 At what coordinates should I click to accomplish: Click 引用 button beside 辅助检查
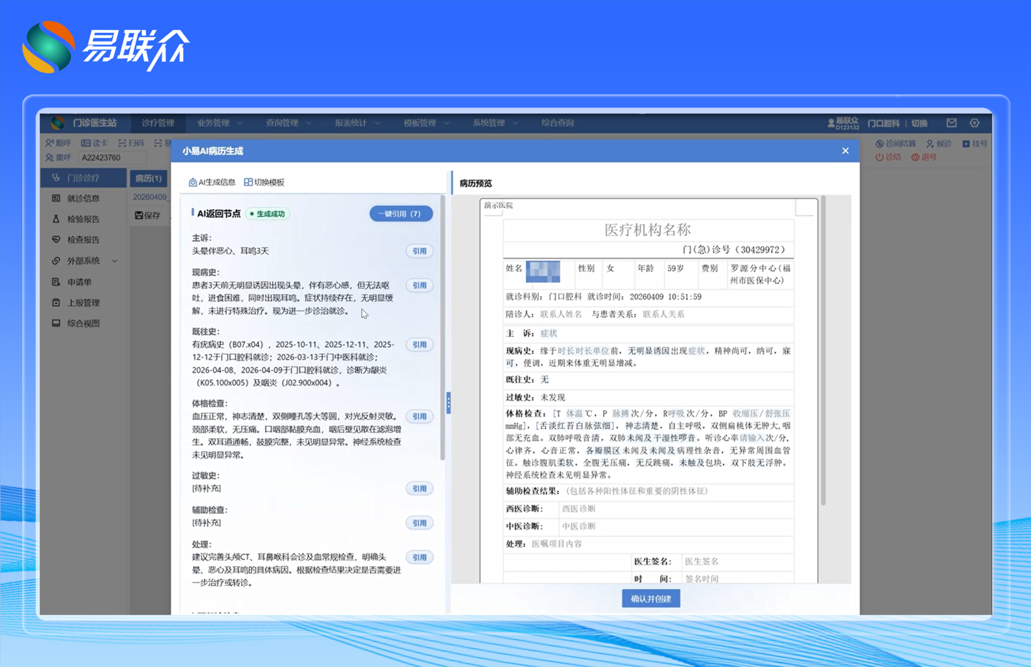click(419, 523)
